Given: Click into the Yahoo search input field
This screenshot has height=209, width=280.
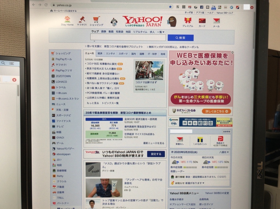Looking at the screenshot, I should click(x=128, y=38).
